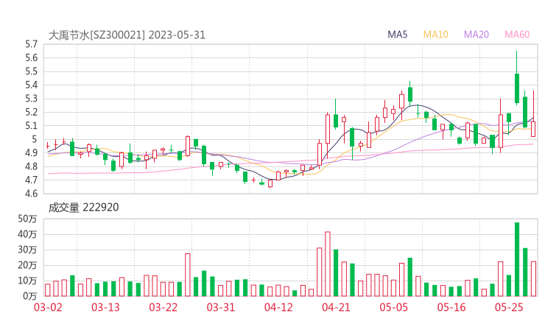The height and width of the screenshot is (324, 545).
Task: Select the 03-02 date label
Action: [x=48, y=308]
